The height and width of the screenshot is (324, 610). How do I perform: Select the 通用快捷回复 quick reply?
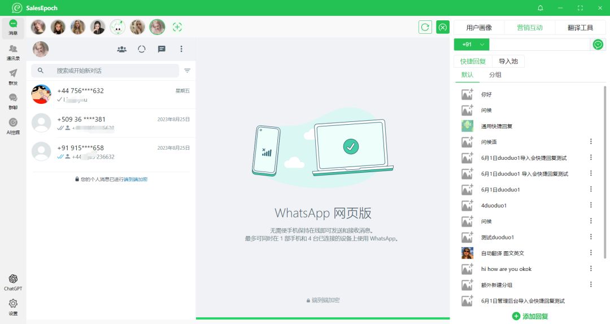click(x=497, y=126)
